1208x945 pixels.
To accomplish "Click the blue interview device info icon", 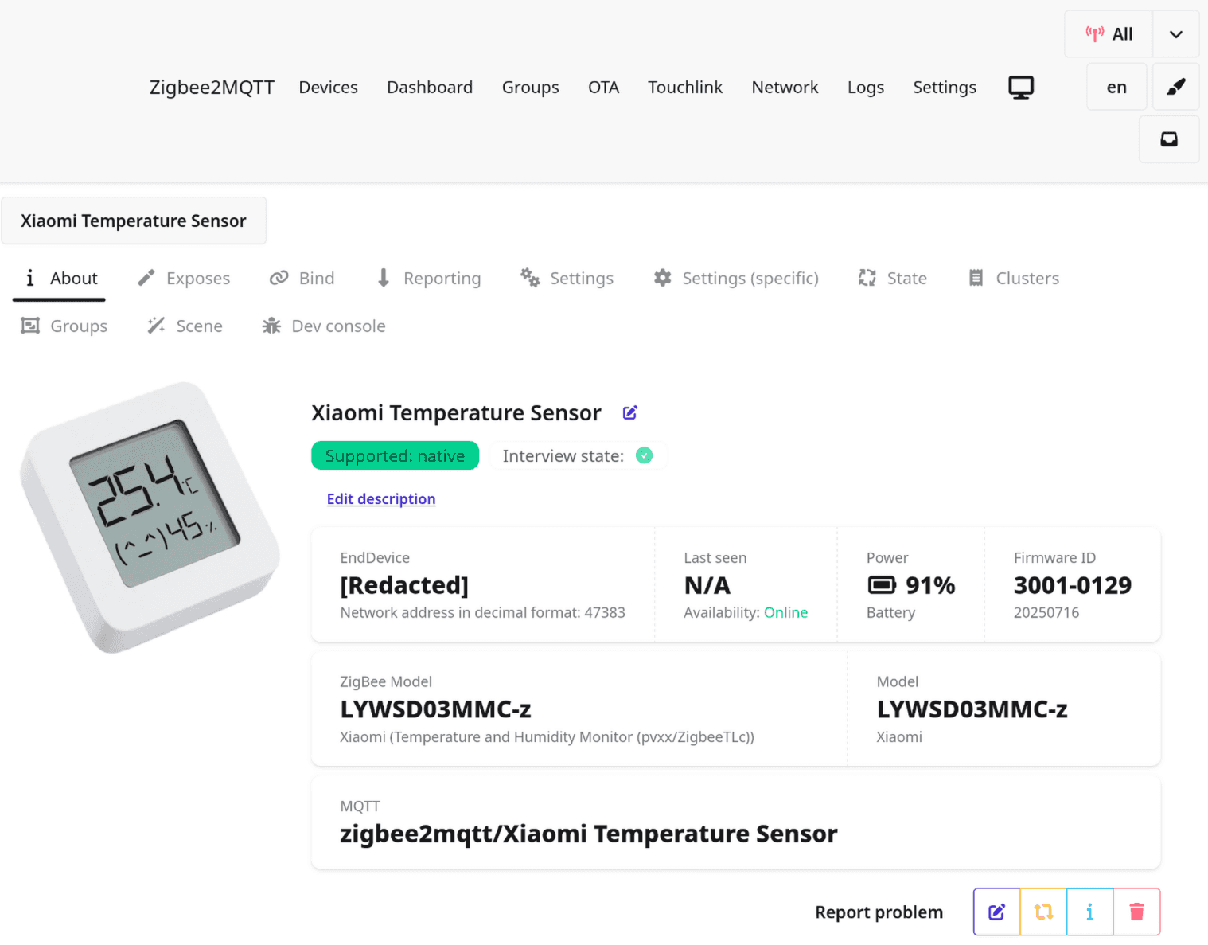I will [1089, 912].
